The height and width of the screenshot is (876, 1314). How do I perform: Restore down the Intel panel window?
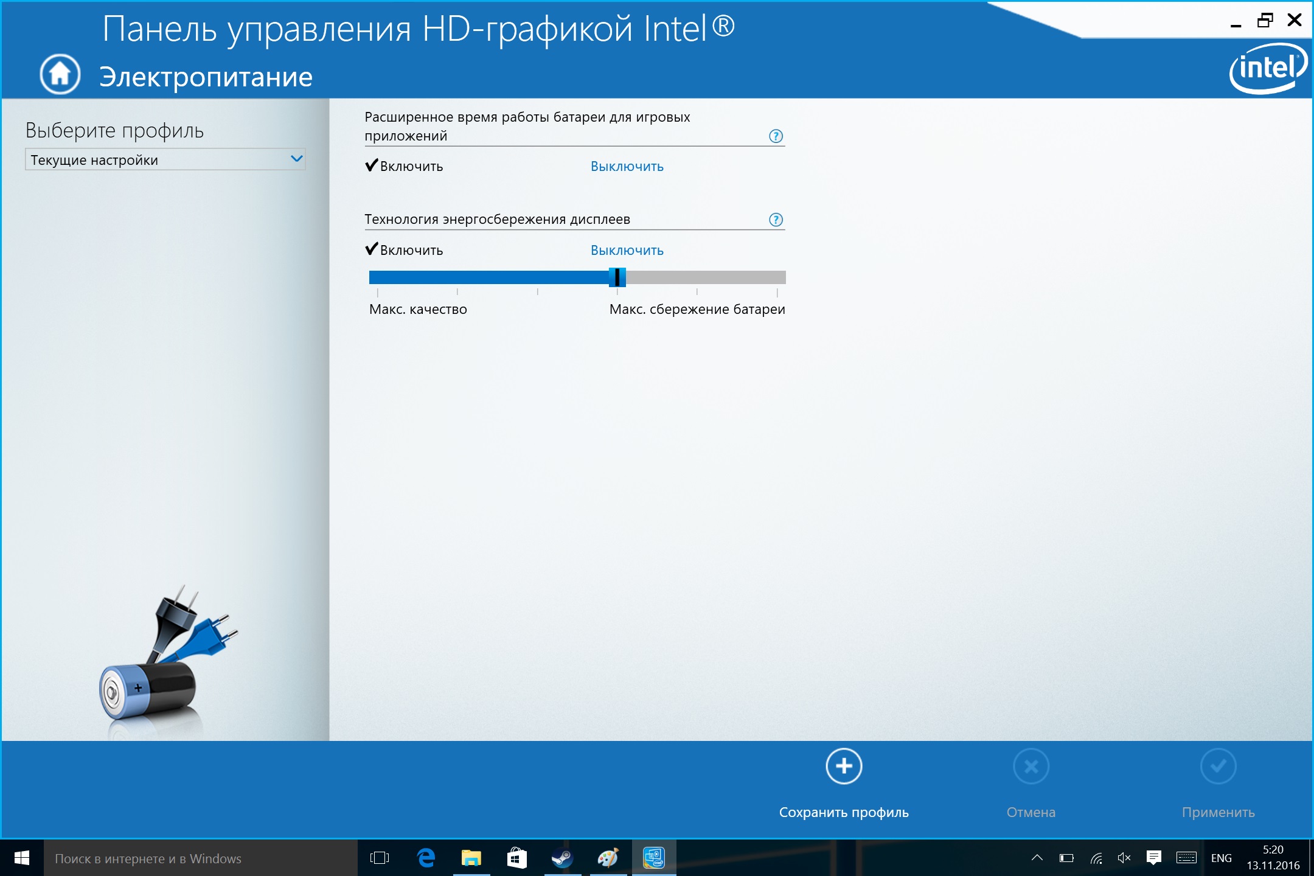coord(1265,21)
